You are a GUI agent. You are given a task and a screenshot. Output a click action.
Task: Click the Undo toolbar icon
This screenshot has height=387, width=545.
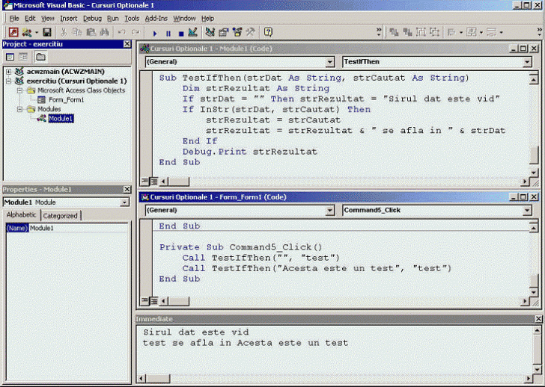[x=121, y=32]
